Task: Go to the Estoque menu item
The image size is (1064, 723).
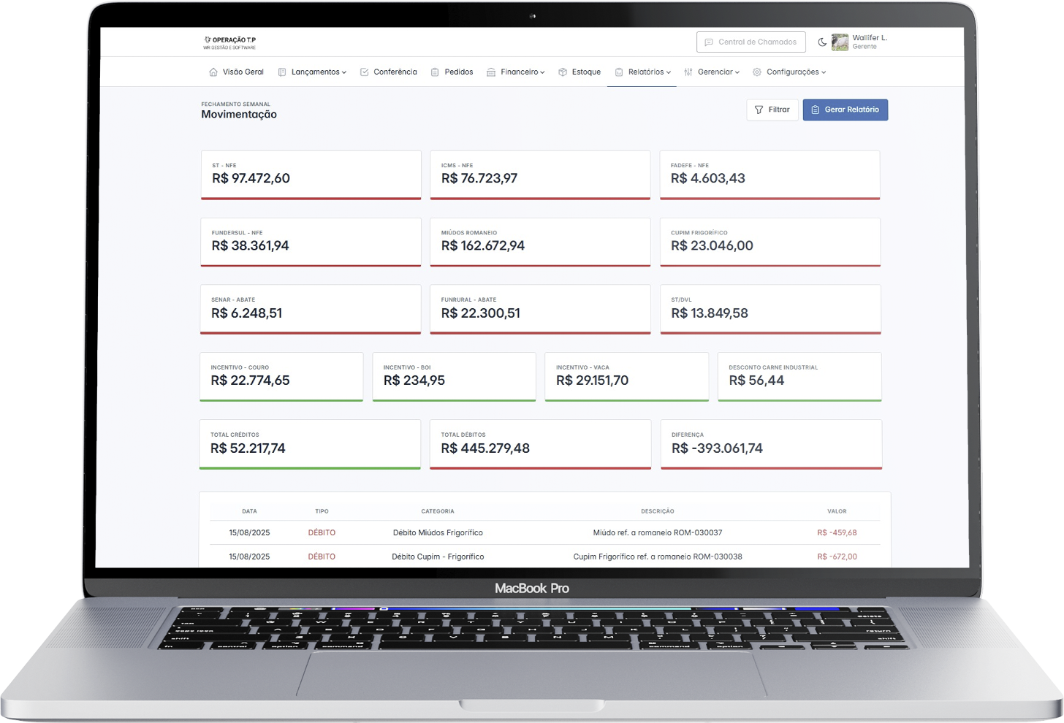Action: click(x=586, y=72)
